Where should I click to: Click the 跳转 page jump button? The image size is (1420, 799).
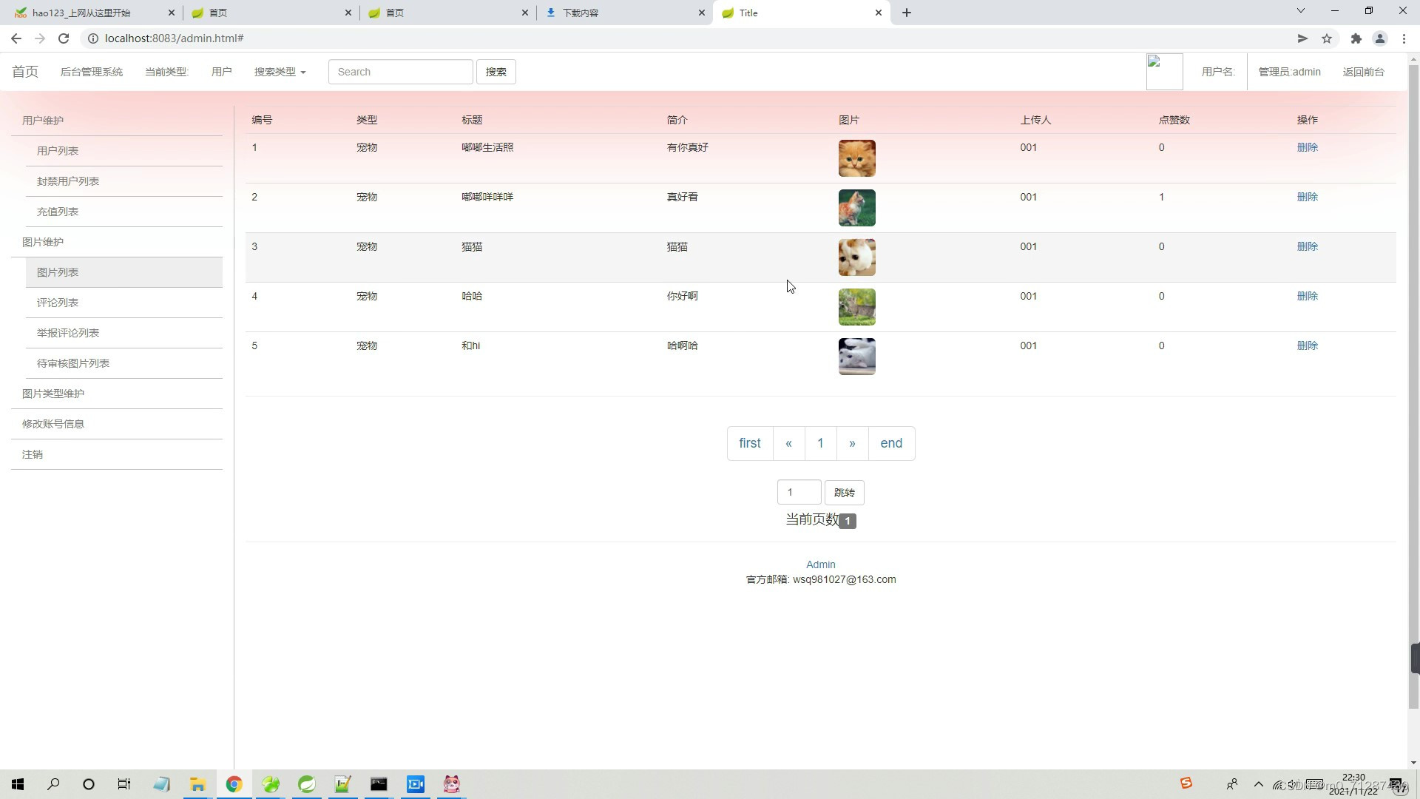pos(844,492)
